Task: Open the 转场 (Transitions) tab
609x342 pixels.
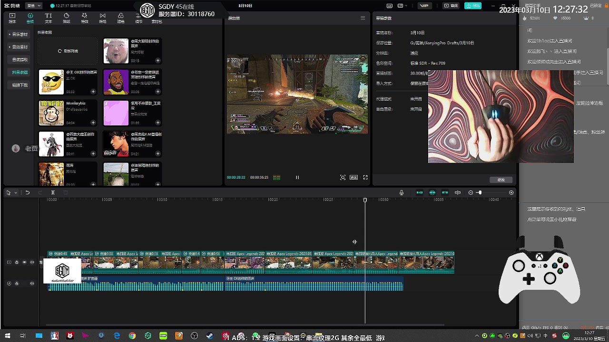Action: (102, 18)
